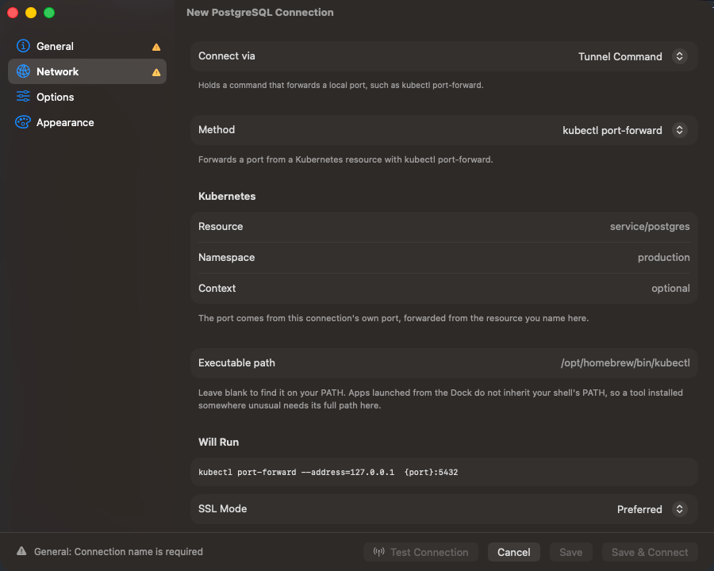Click the SSL Mode label
This screenshot has width=714, height=571.
222,508
